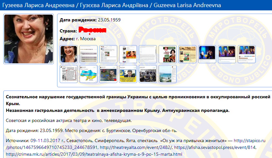Open the stage photo thumbnail with yellow sofa
Screen dimensions: 272x158
pyautogui.click(x=207, y=54)
